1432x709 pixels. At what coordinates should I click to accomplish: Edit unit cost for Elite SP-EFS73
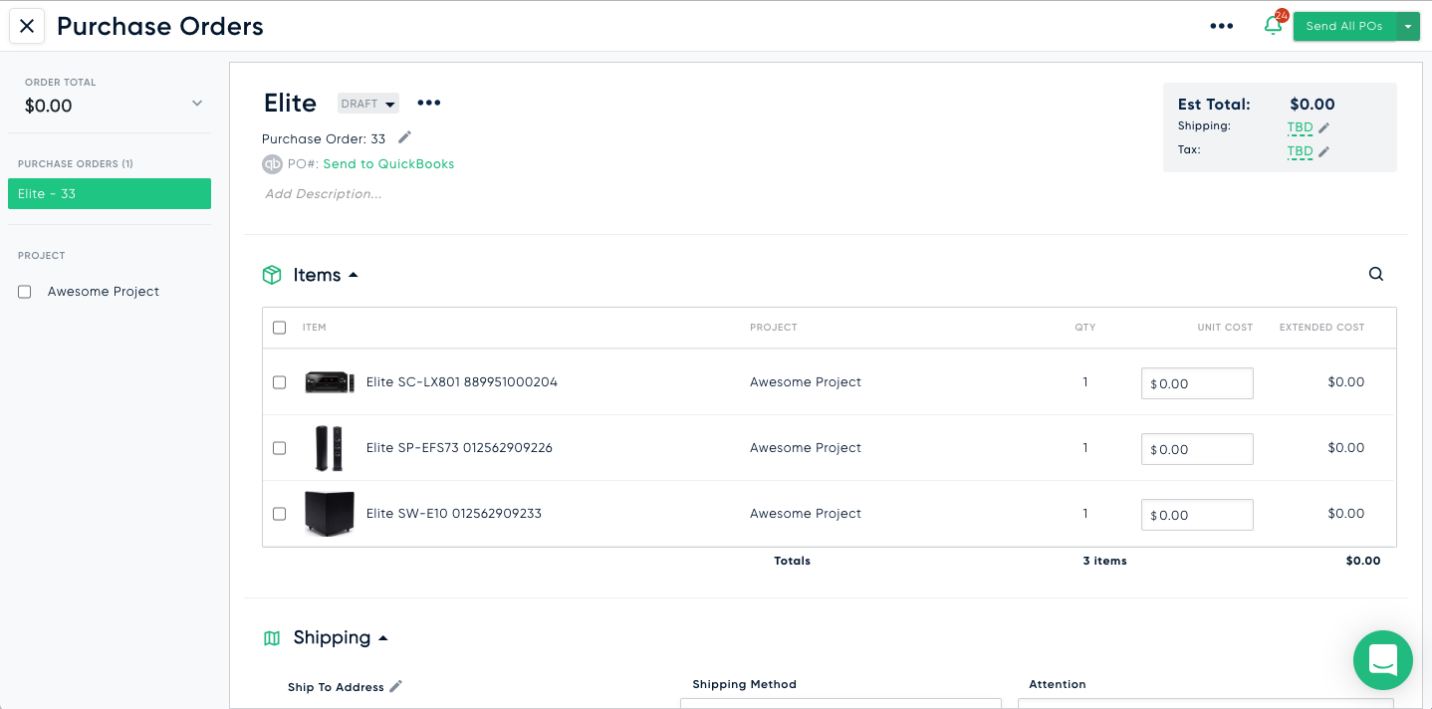point(1197,449)
